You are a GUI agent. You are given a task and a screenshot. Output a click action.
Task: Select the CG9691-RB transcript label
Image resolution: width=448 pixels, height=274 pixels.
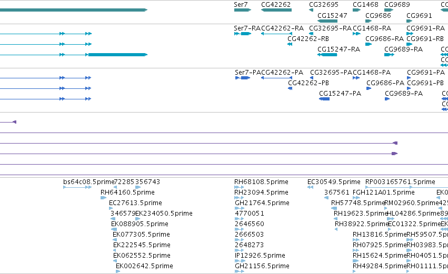point(425,39)
